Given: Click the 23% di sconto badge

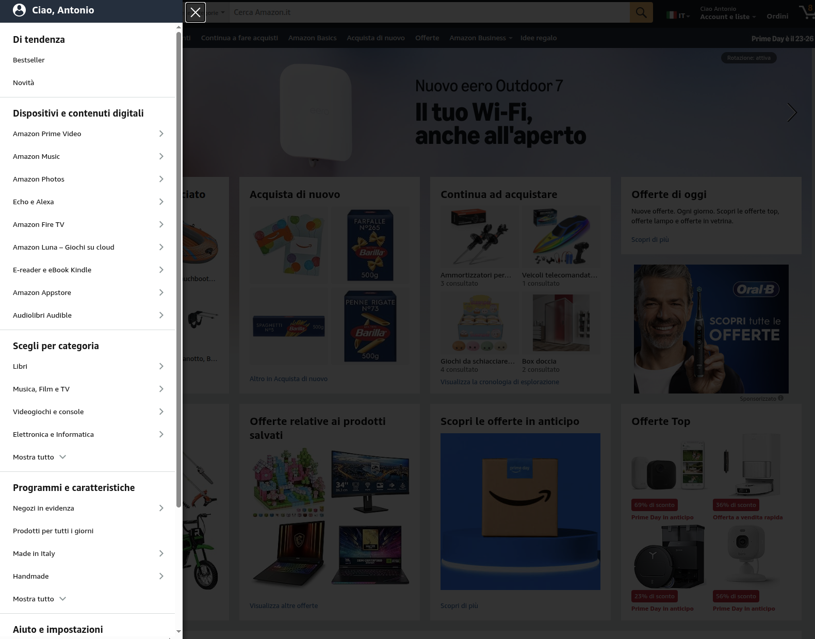Looking at the screenshot, I should pyautogui.click(x=655, y=596).
